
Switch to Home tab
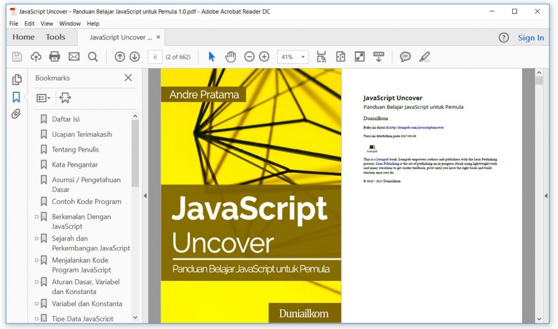(23, 37)
